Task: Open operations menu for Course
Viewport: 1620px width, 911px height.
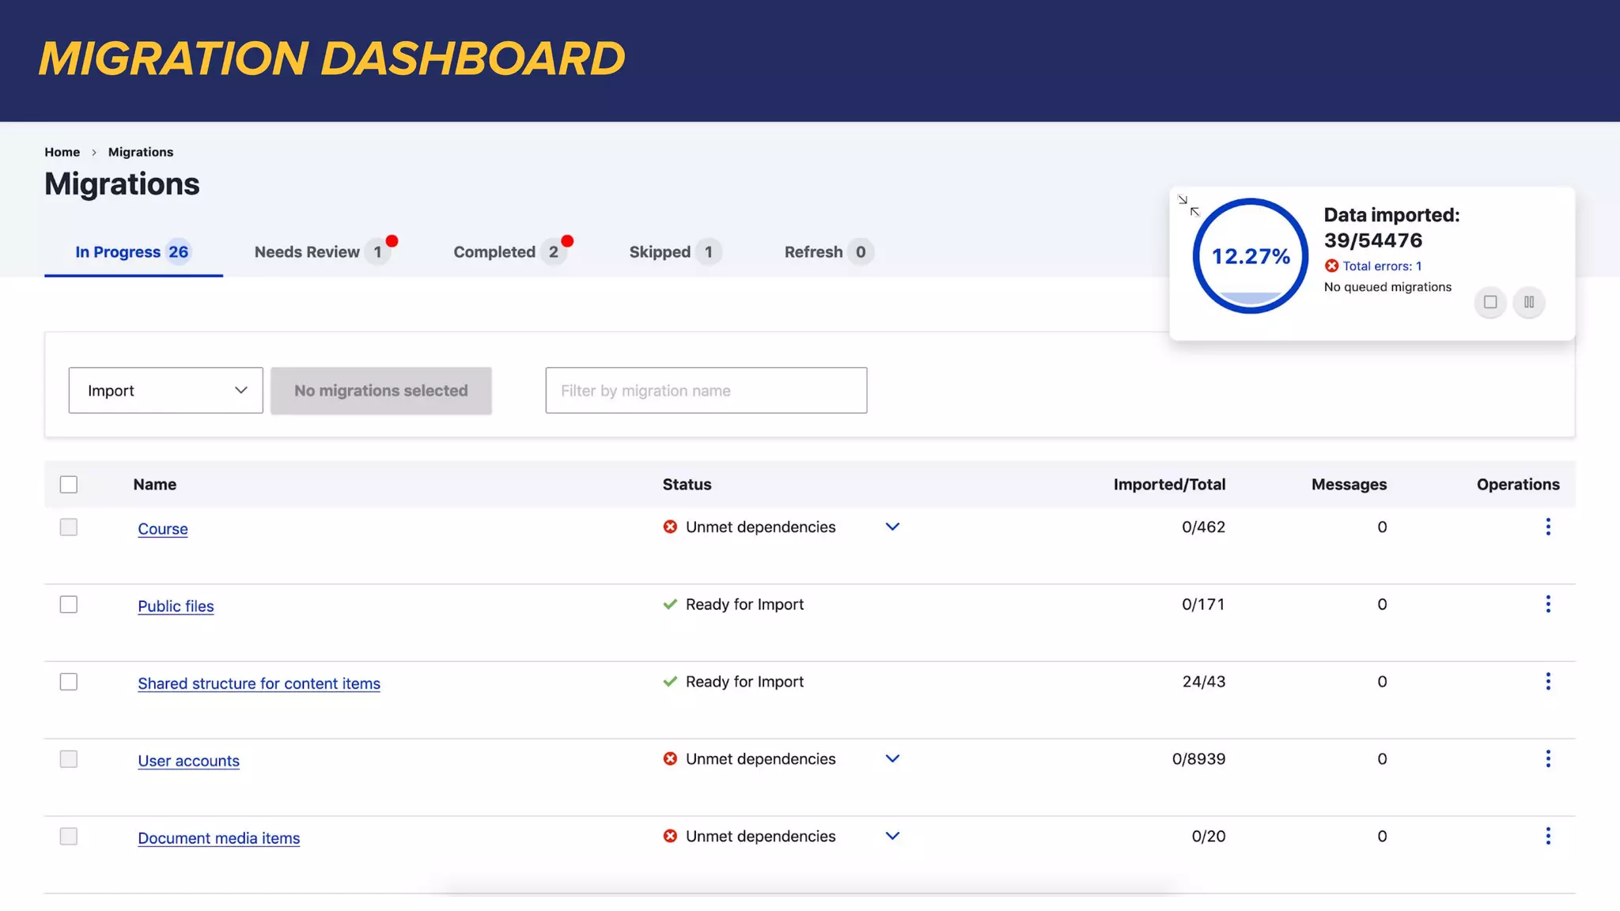Action: pos(1548,527)
